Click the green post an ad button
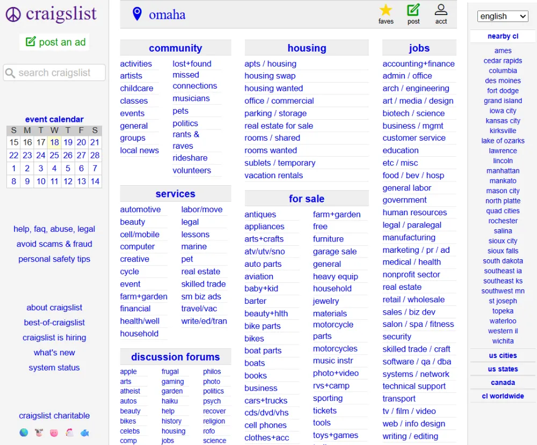This screenshot has height=445, width=537. tap(55, 42)
